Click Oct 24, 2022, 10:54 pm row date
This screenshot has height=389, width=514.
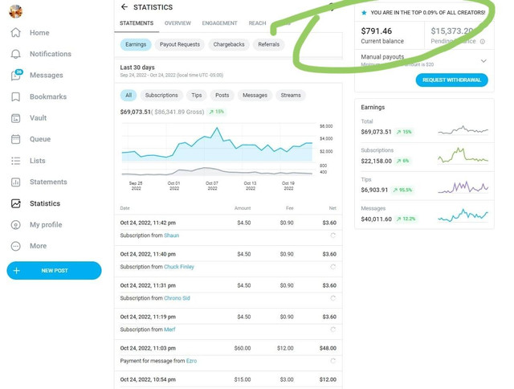pyautogui.click(x=148, y=379)
